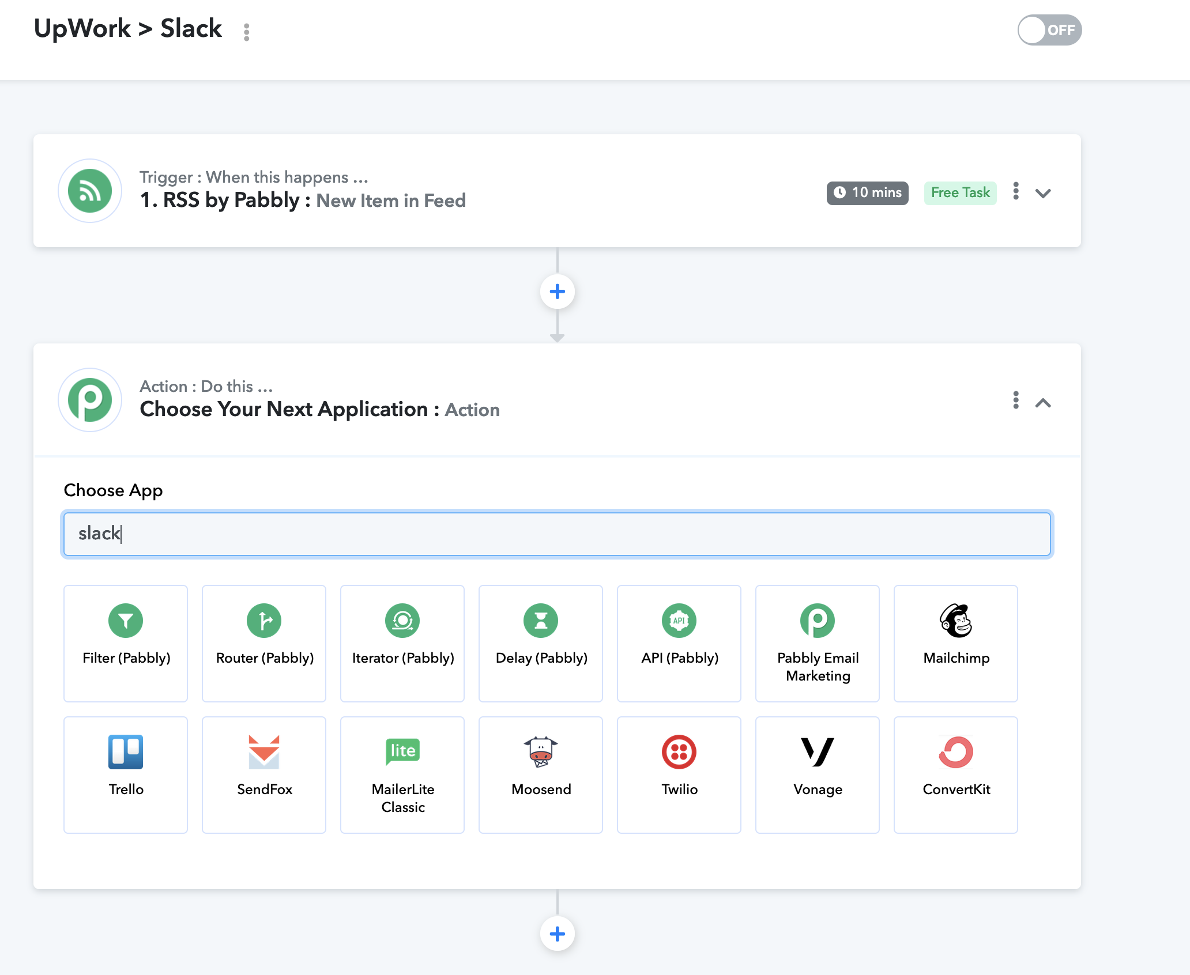The width and height of the screenshot is (1190, 975).
Task: Select the Moosend app
Action: 541,775
